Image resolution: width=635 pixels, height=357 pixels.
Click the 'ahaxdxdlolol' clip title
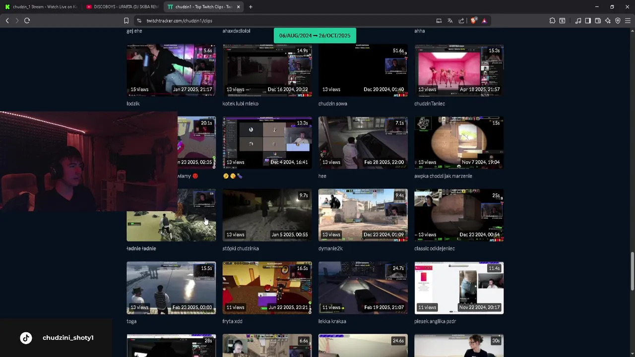(236, 31)
